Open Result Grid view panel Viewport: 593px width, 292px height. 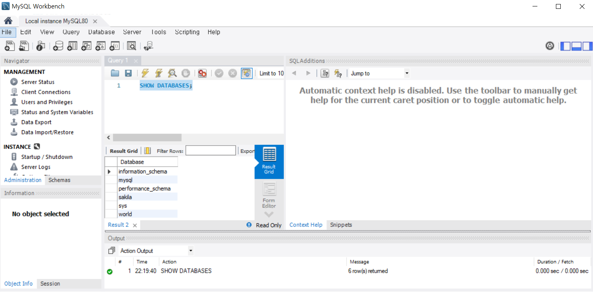click(x=269, y=162)
